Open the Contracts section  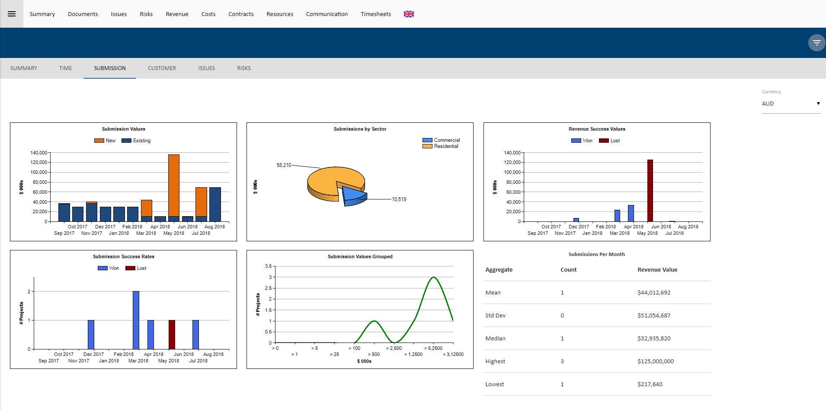(240, 14)
